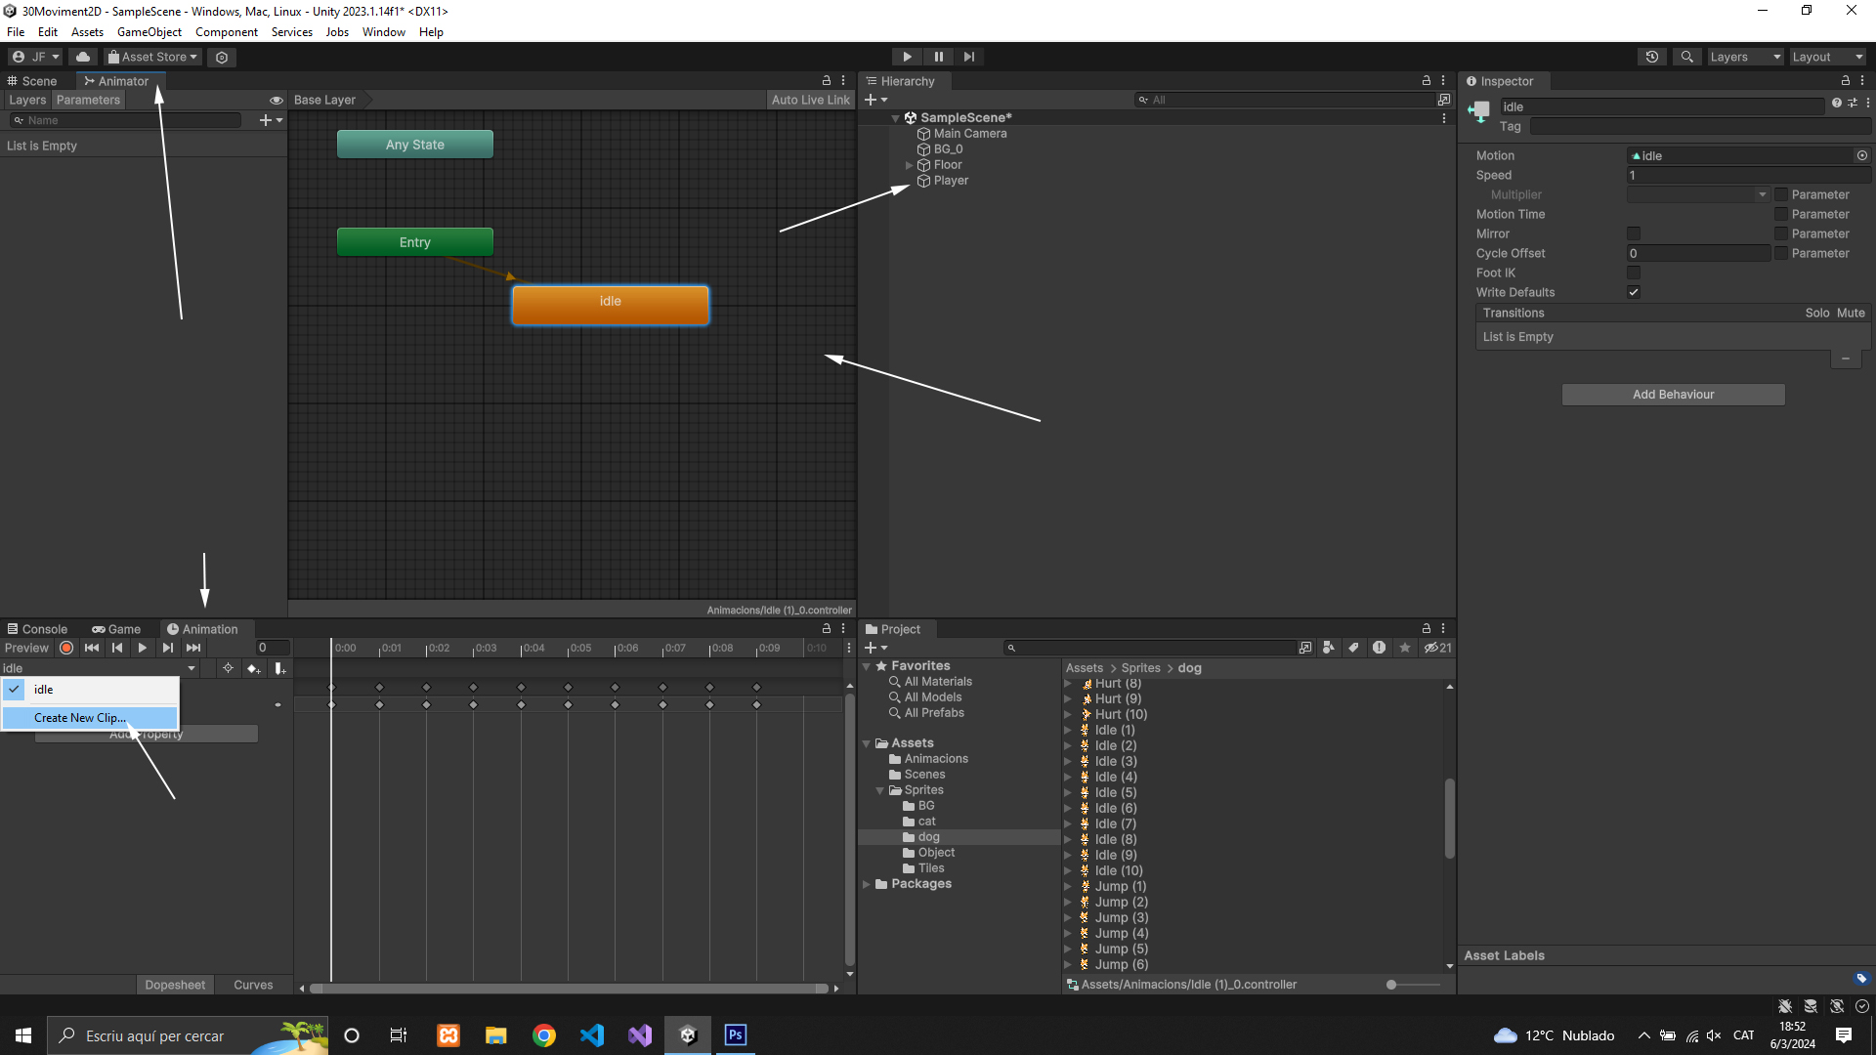Screen dimensions: 1876x1055
Task: Click the Step frame button
Action: 968,57
